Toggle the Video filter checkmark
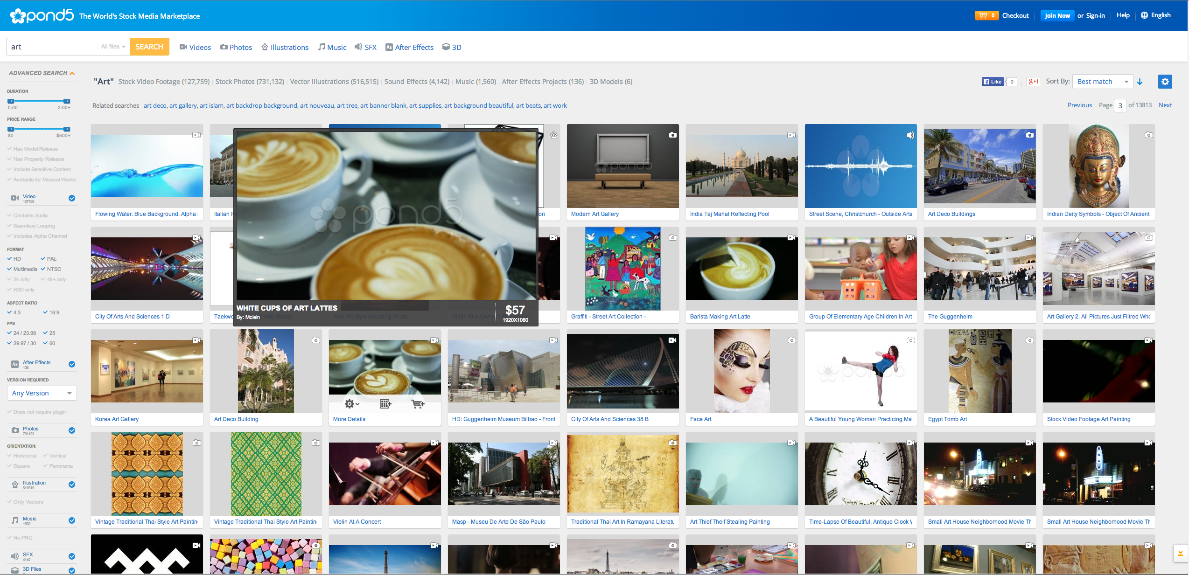This screenshot has width=1189, height=575. [x=72, y=198]
